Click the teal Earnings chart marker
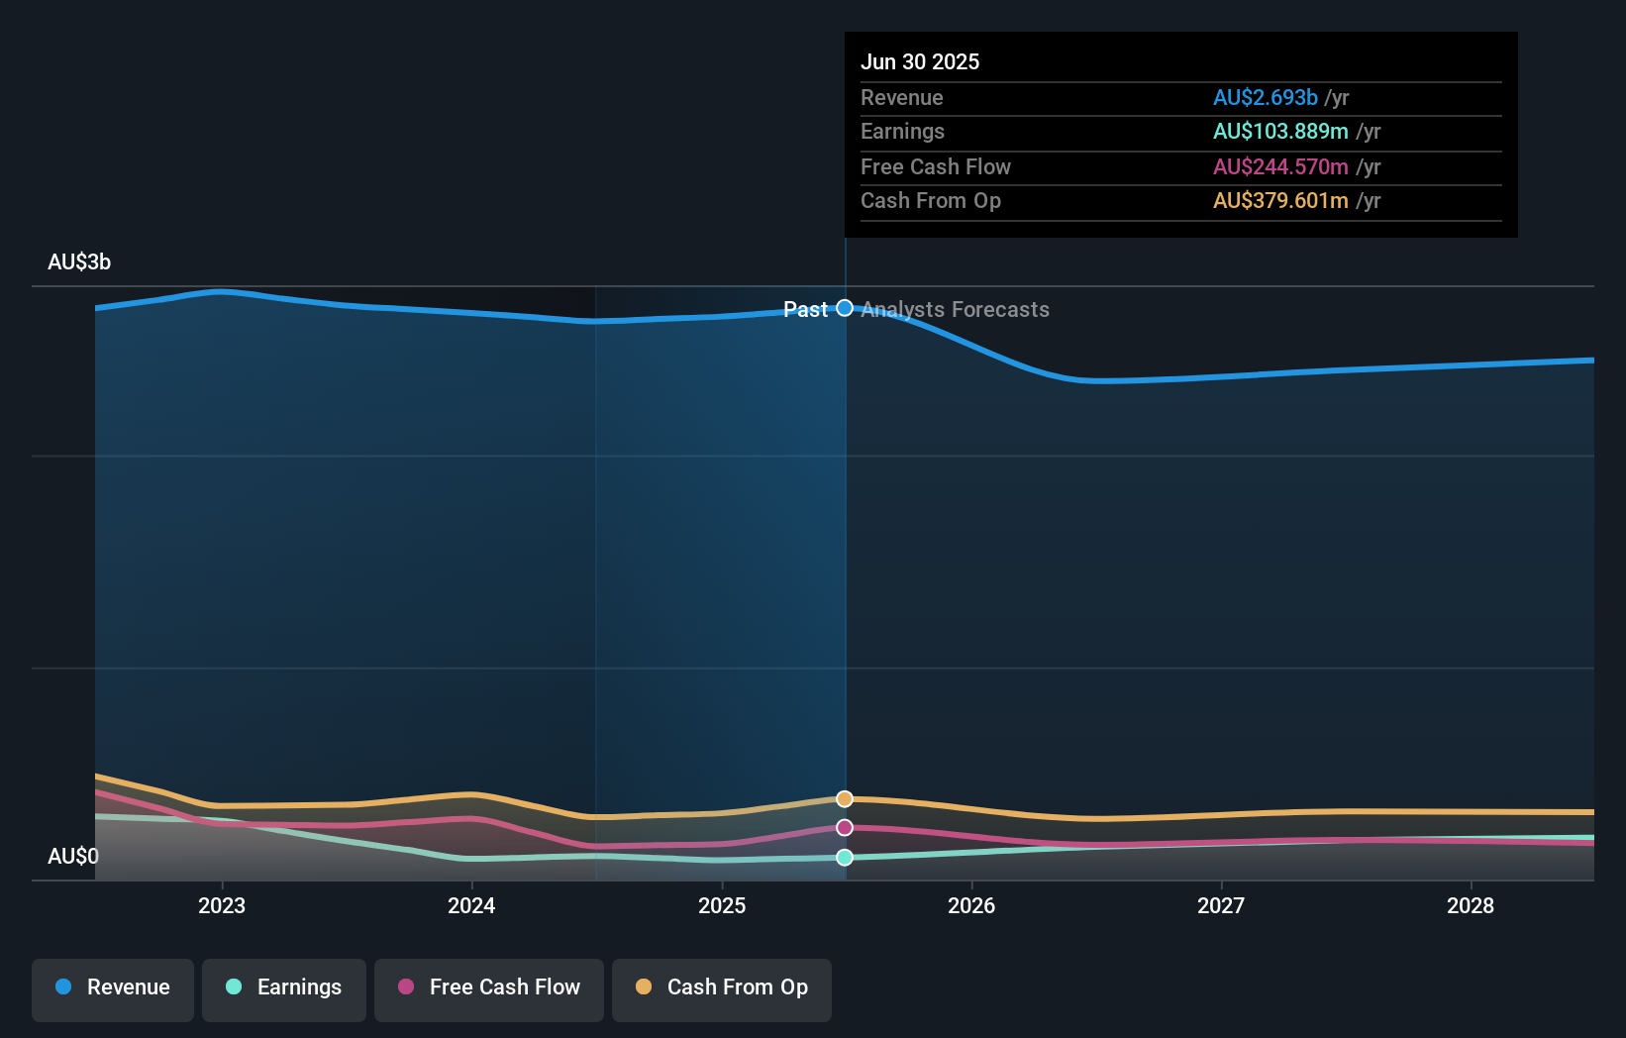 844,858
